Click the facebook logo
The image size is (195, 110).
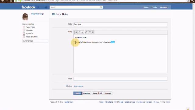[x=28, y=7]
